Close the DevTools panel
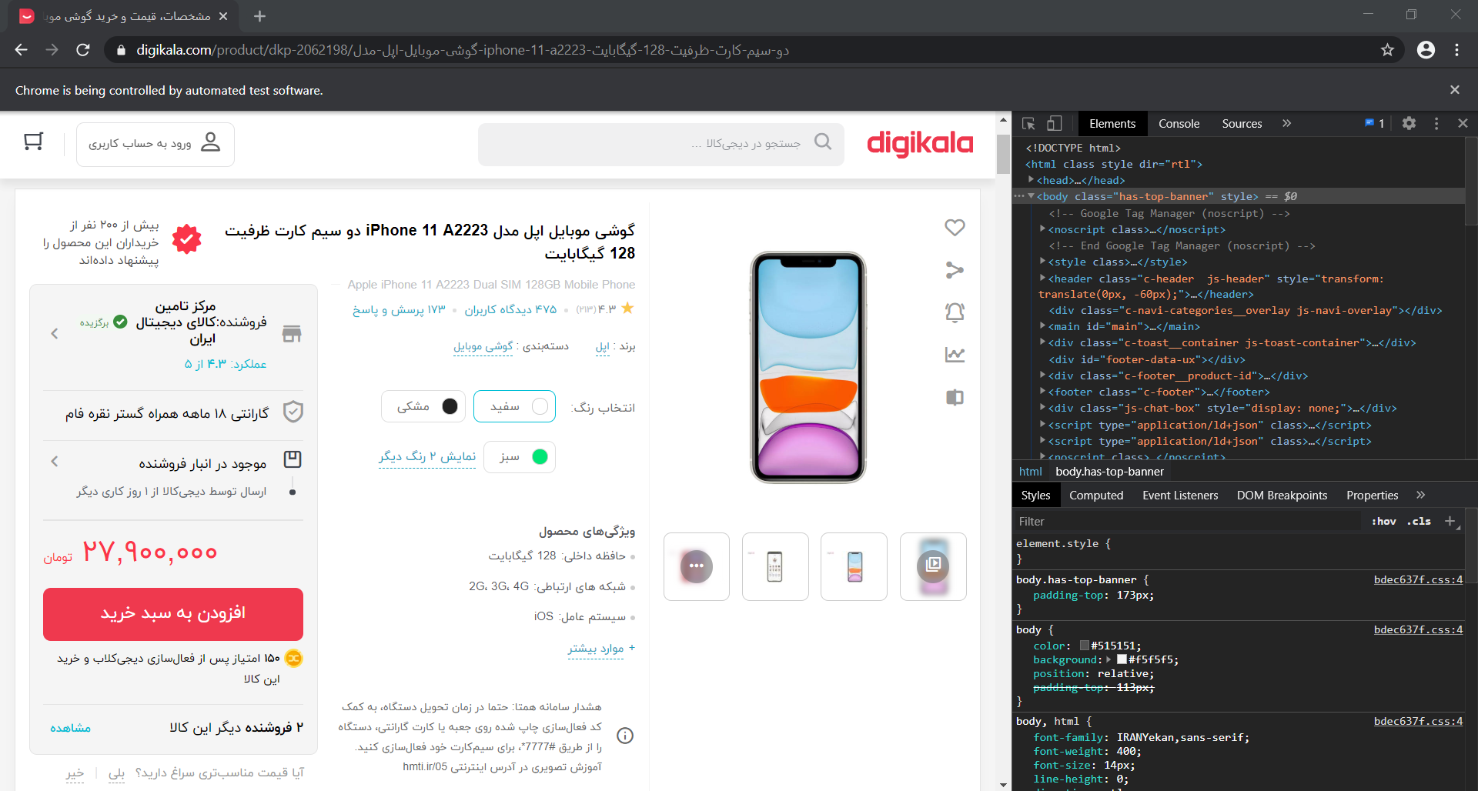Screen dimensions: 1478x791 pyautogui.click(x=1463, y=123)
